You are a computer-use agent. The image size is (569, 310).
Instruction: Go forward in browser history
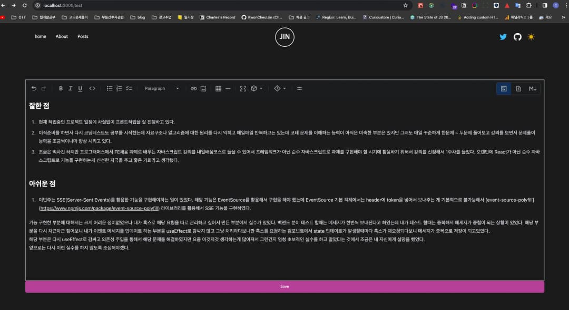14,5
